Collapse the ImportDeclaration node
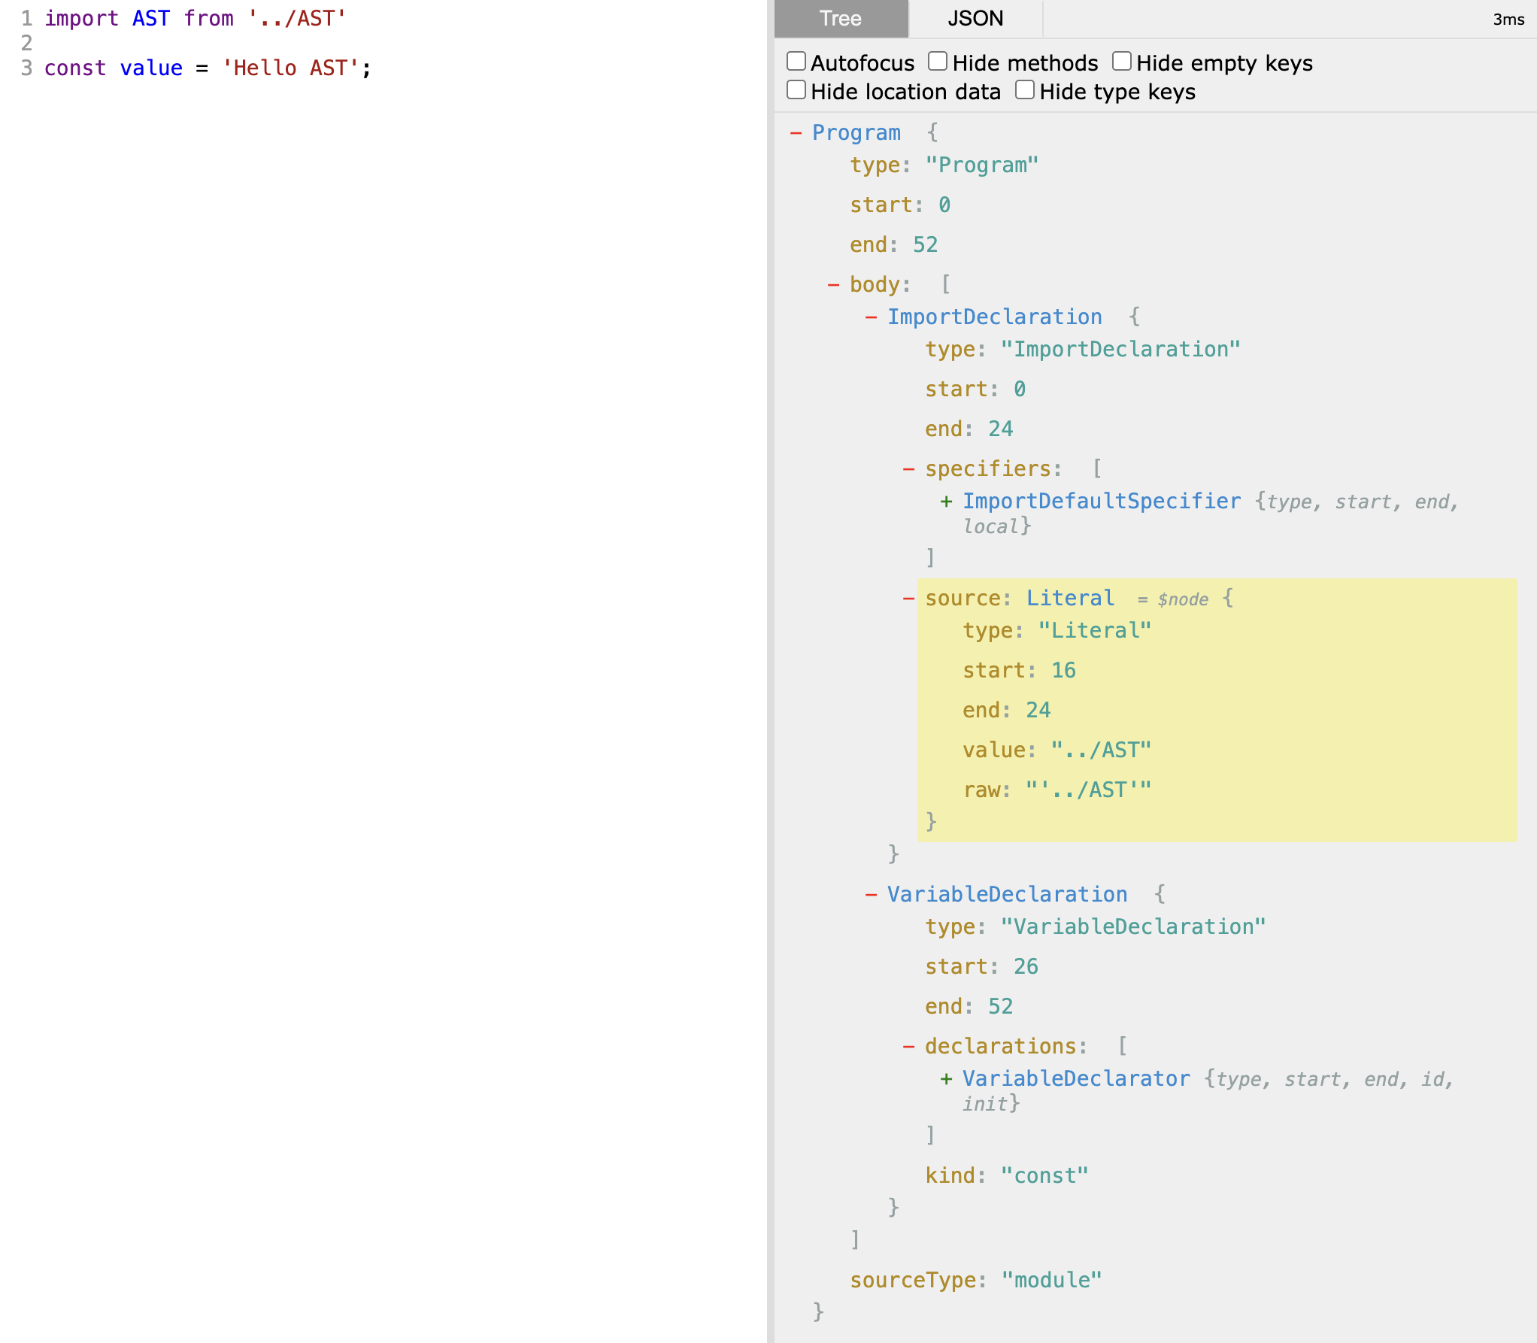 pyautogui.click(x=871, y=317)
